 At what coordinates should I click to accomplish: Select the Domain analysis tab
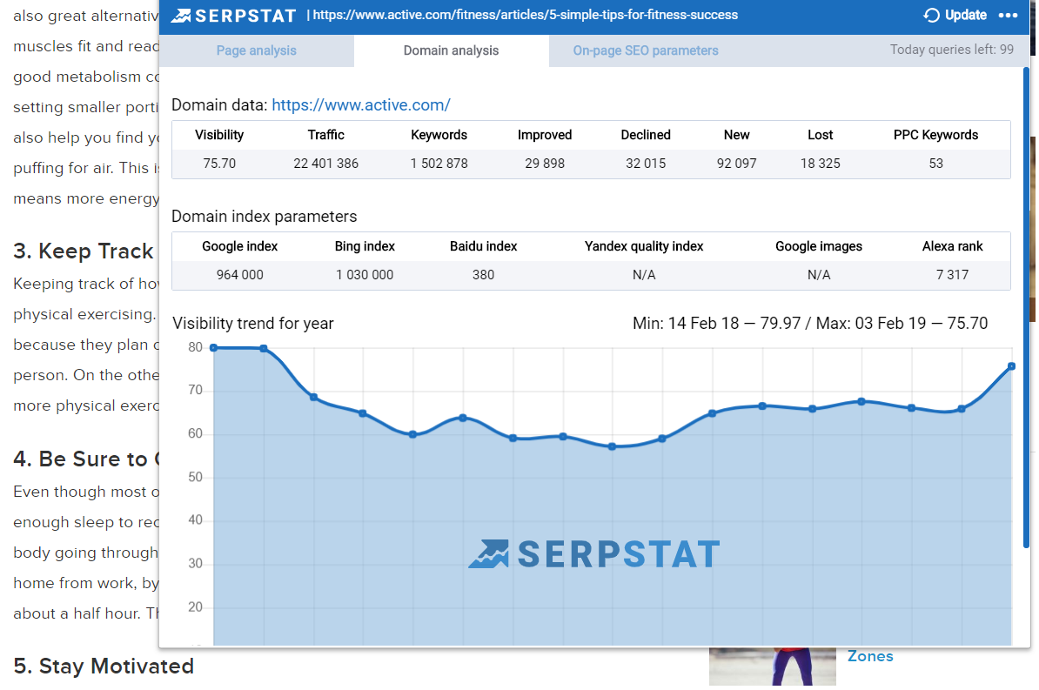(451, 50)
